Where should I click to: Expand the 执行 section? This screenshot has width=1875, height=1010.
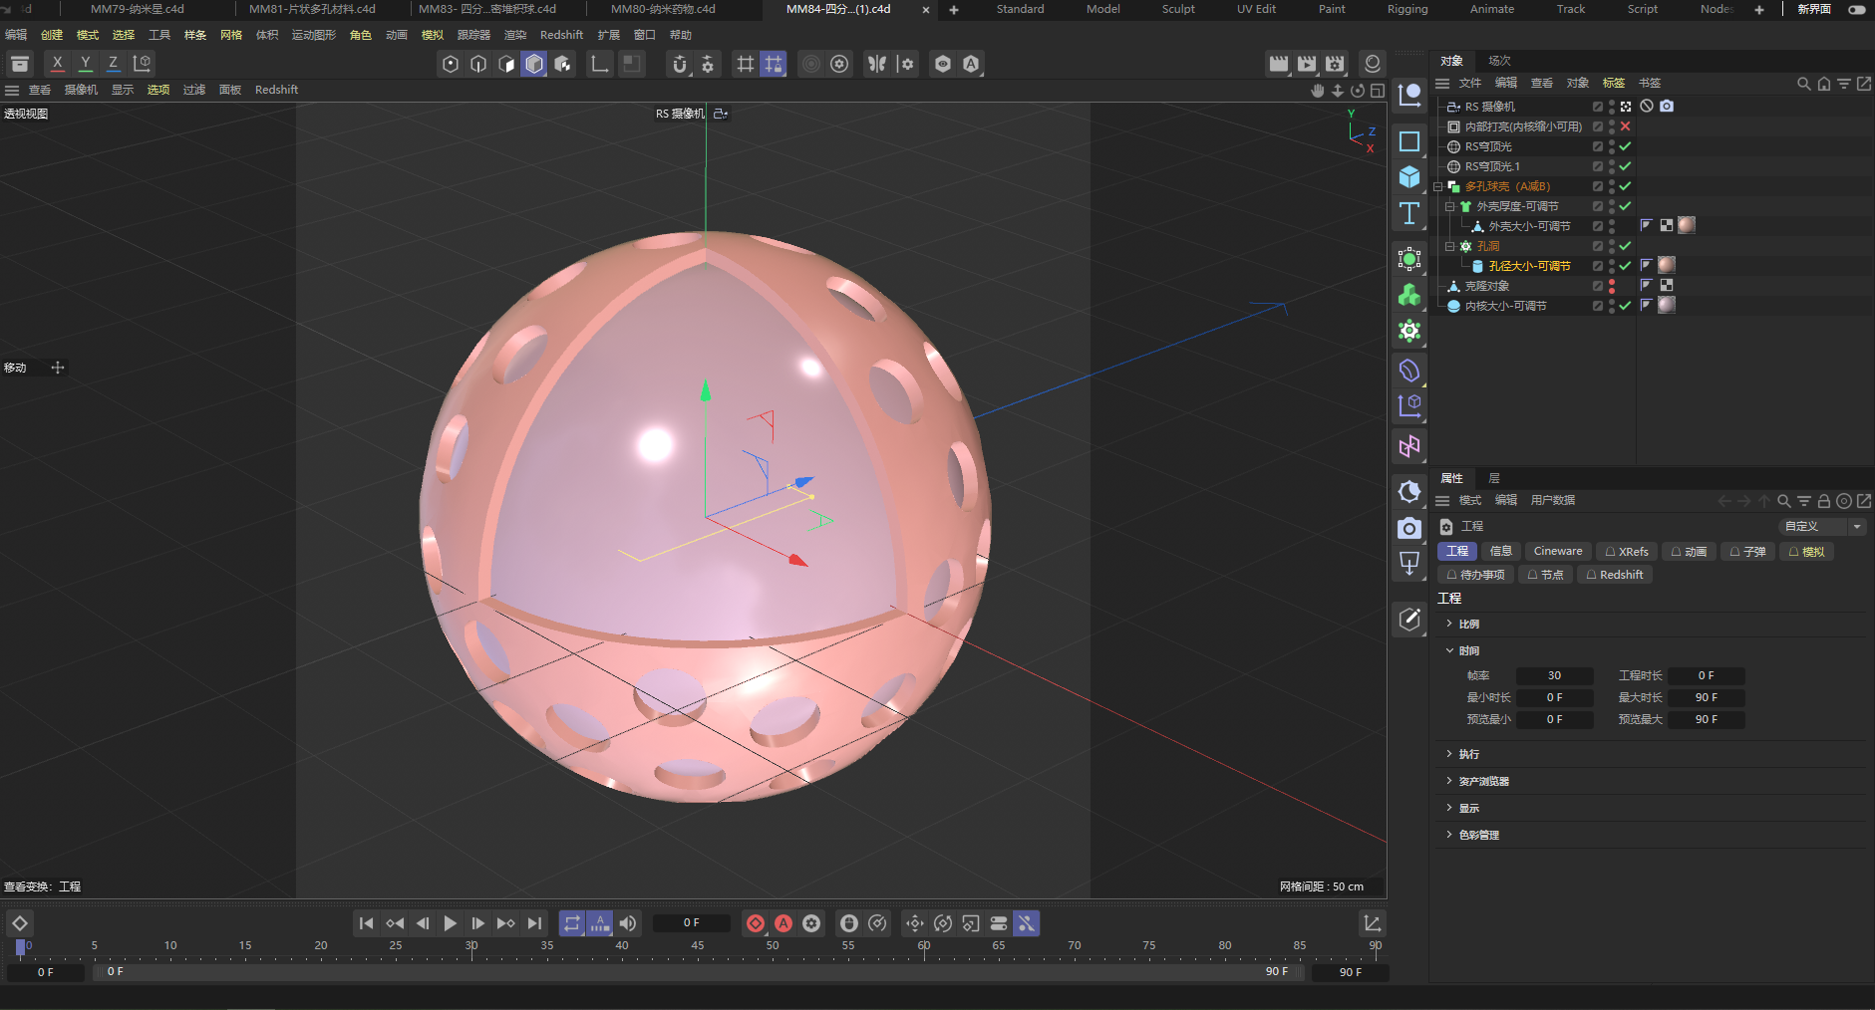click(x=1449, y=754)
